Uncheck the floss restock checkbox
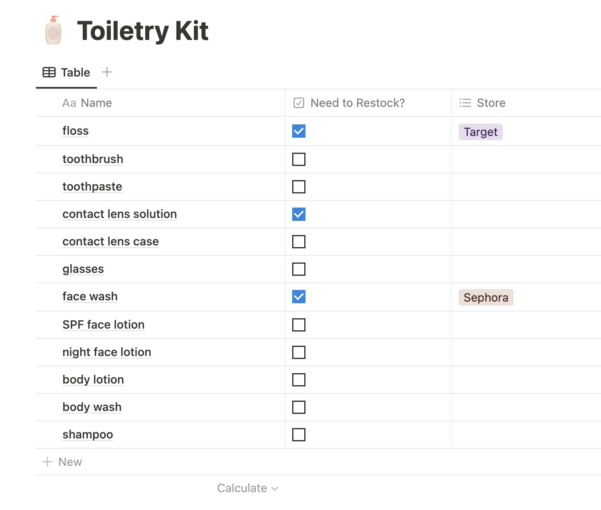Screen dimensions: 601x510 pyautogui.click(x=298, y=131)
